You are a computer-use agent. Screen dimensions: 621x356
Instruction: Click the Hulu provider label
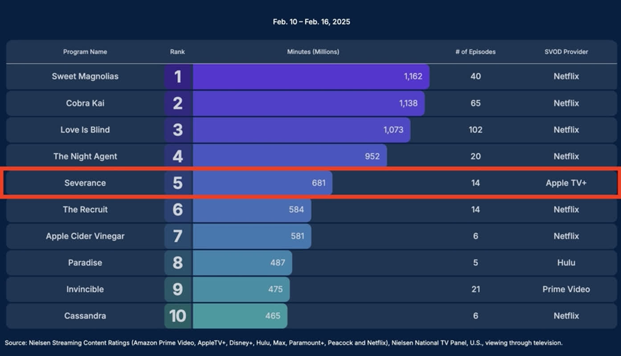566,263
